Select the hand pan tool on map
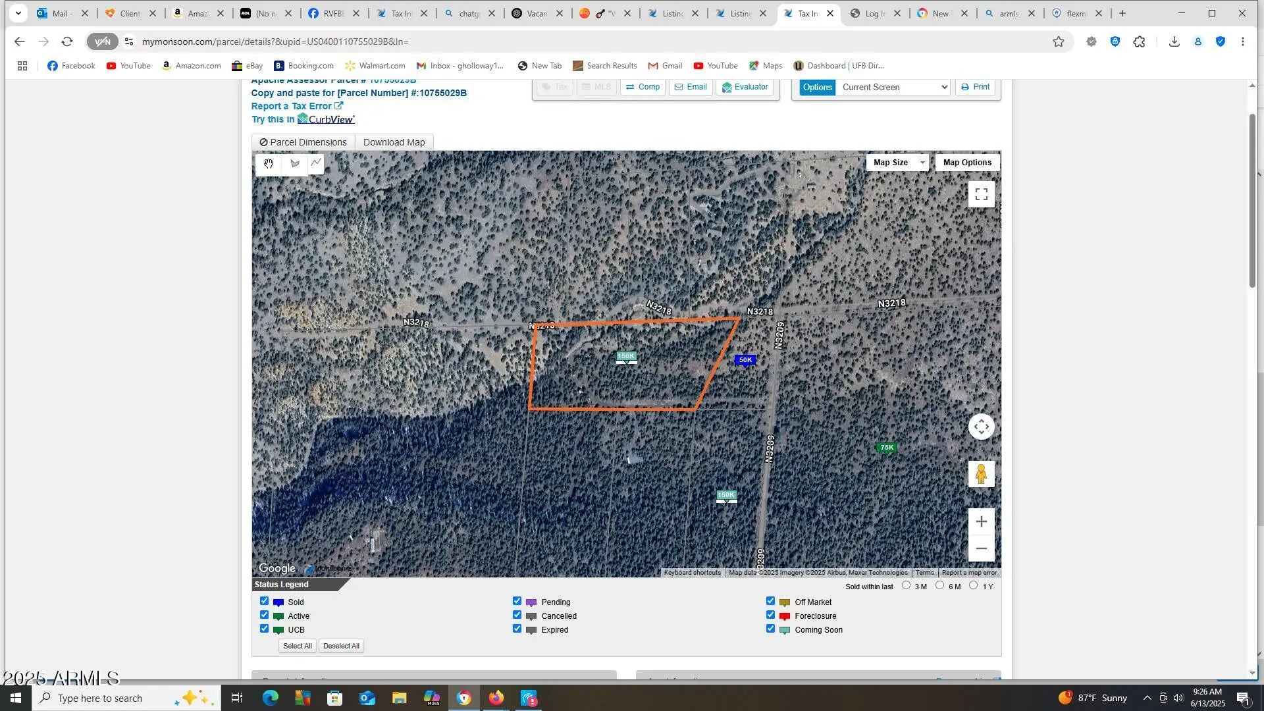The width and height of the screenshot is (1264, 711). click(x=269, y=163)
